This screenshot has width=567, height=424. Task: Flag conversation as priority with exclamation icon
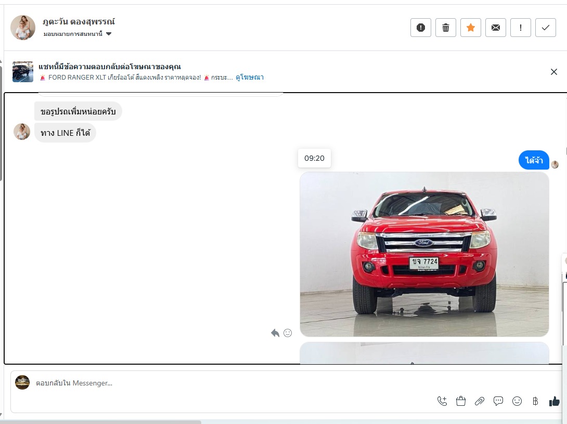coord(520,28)
